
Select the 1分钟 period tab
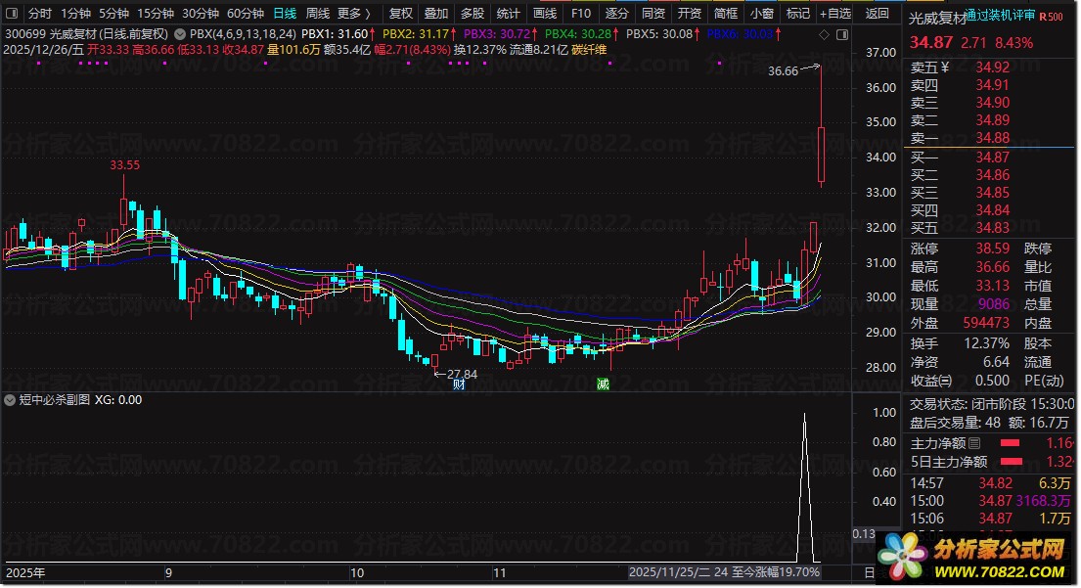click(76, 13)
